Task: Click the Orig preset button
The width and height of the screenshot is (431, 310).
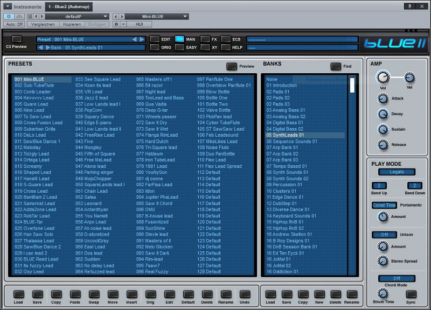Action: click(150, 294)
